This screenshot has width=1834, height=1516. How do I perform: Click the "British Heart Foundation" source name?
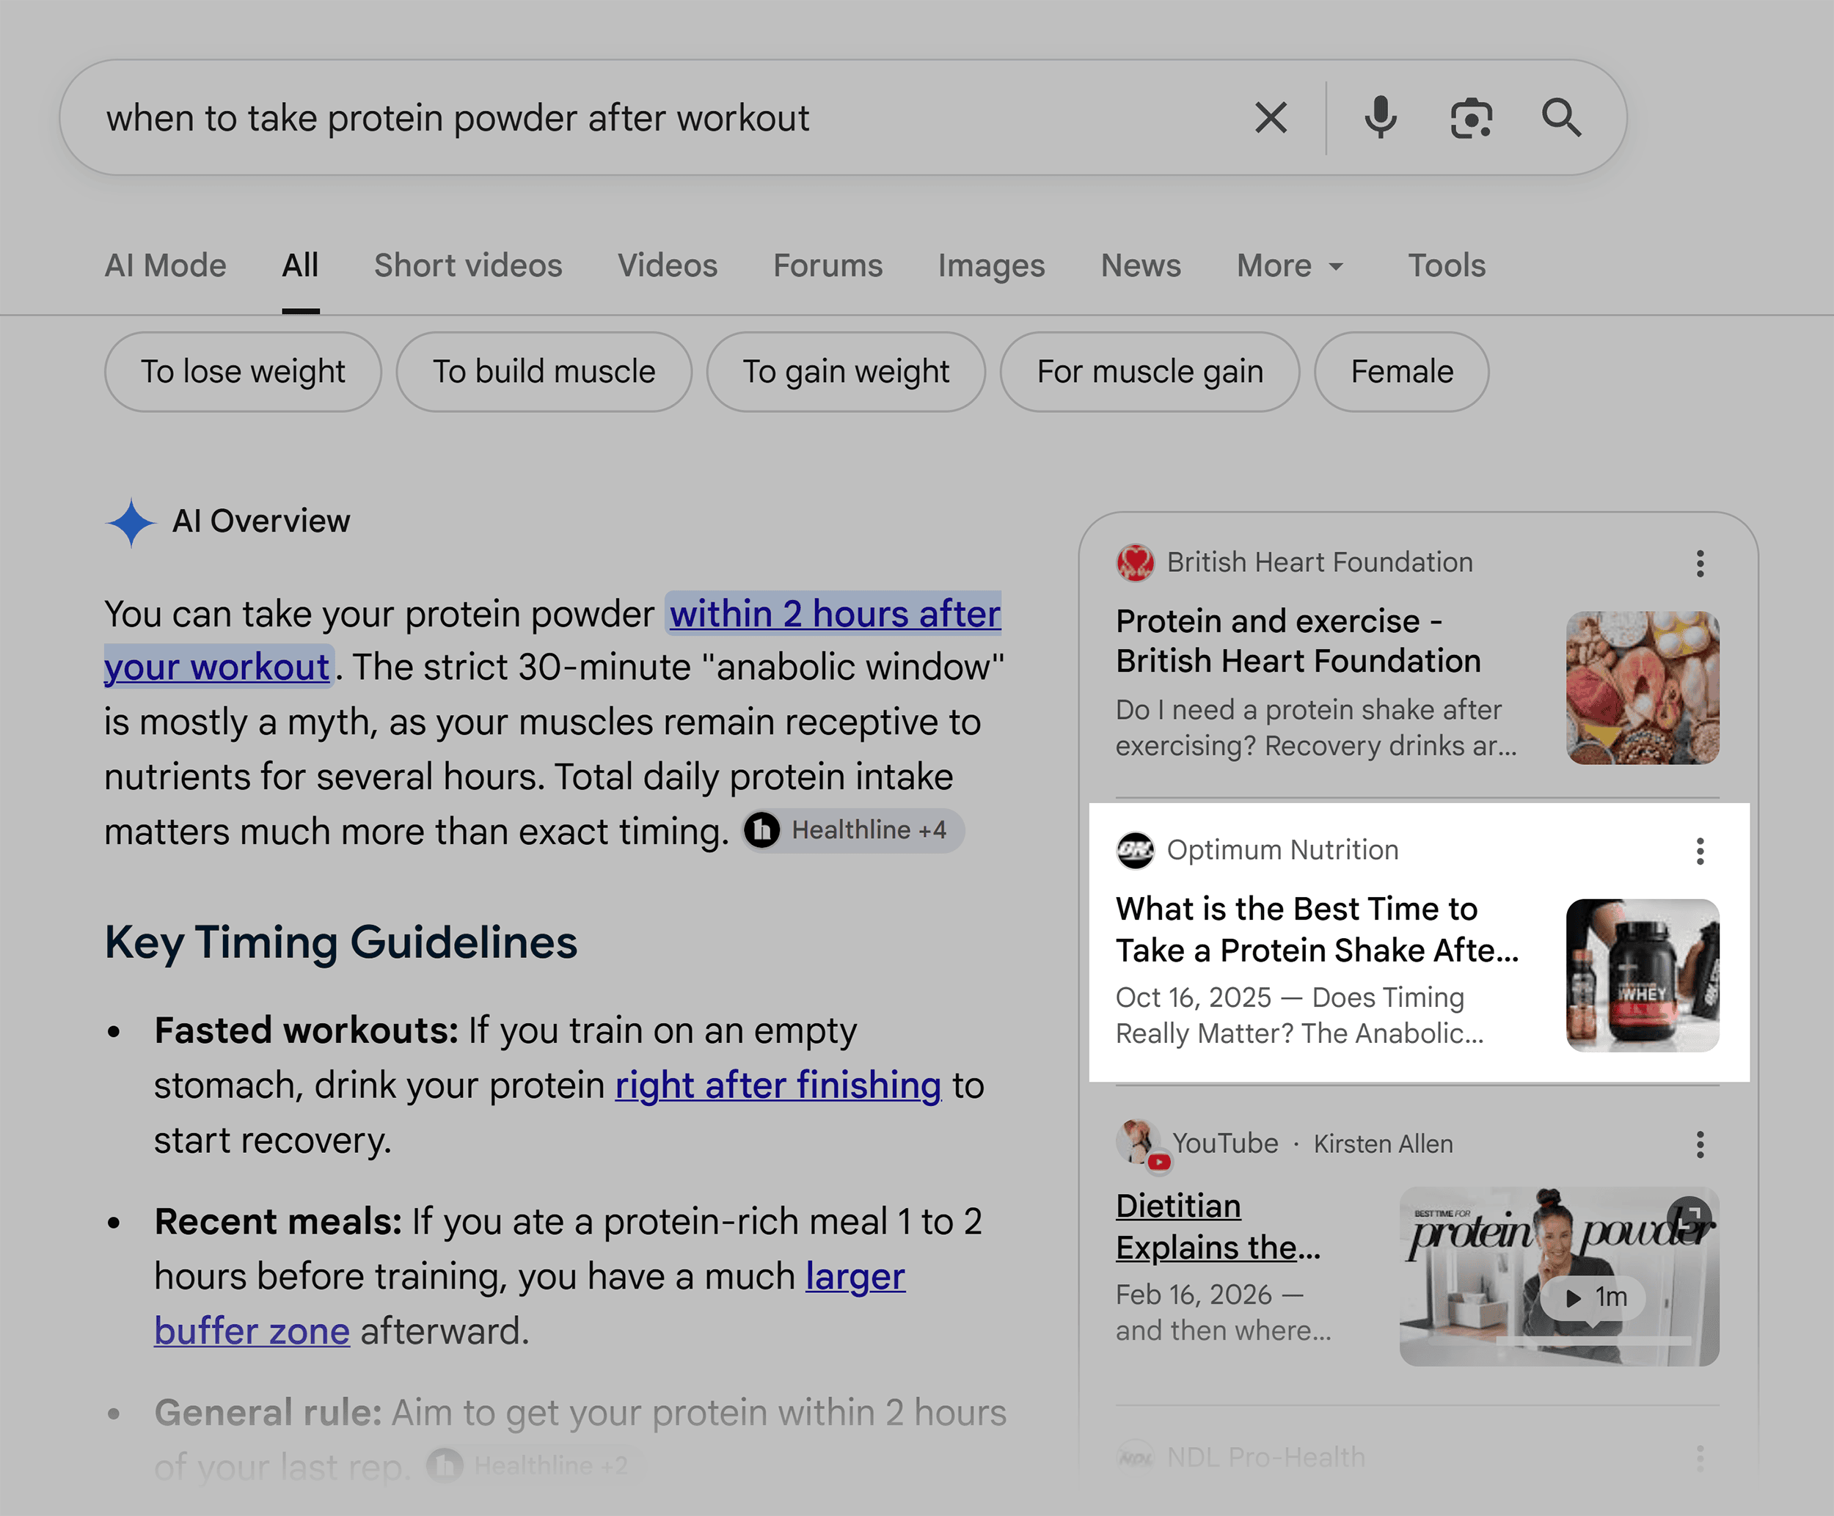pyautogui.click(x=1320, y=563)
